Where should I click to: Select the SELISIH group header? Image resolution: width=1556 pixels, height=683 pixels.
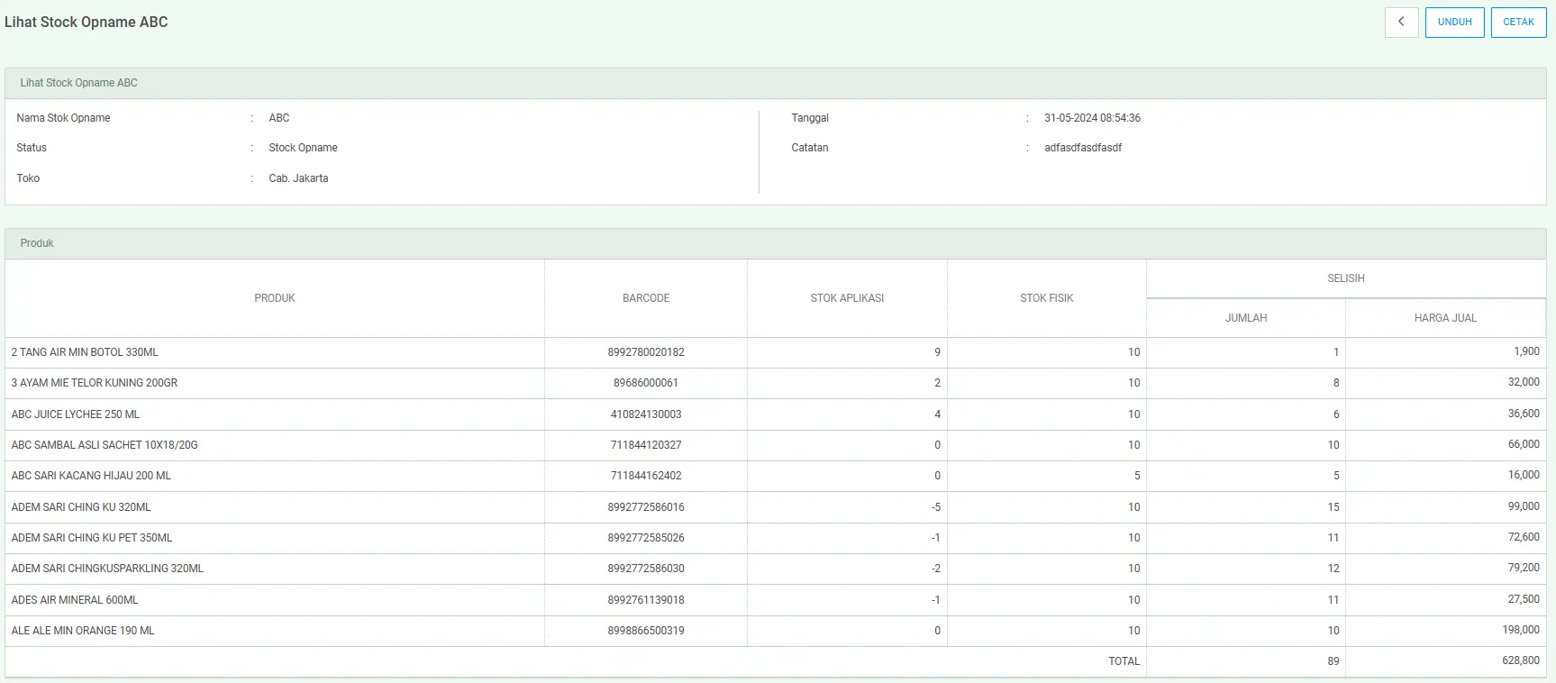[x=1346, y=278]
